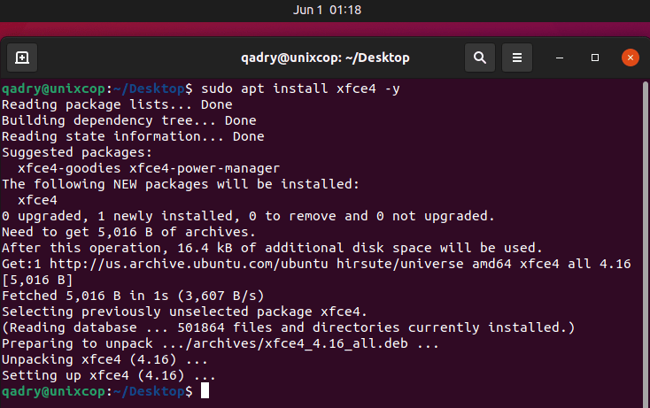Click the 'Suggested packages:' line
The image size is (650, 408).
coord(77,152)
